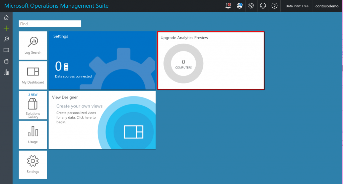Open the settings gear in top bar

pyautogui.click(x=251, y=6)
